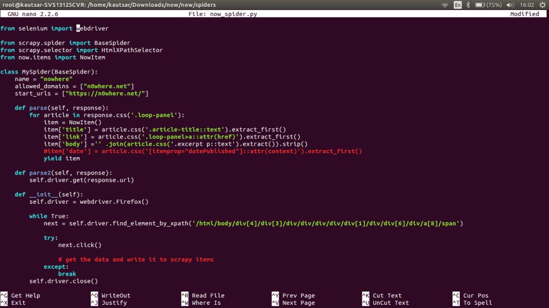Click the 'break' line
The image size is (549, 308).
(x=67, y=274)
